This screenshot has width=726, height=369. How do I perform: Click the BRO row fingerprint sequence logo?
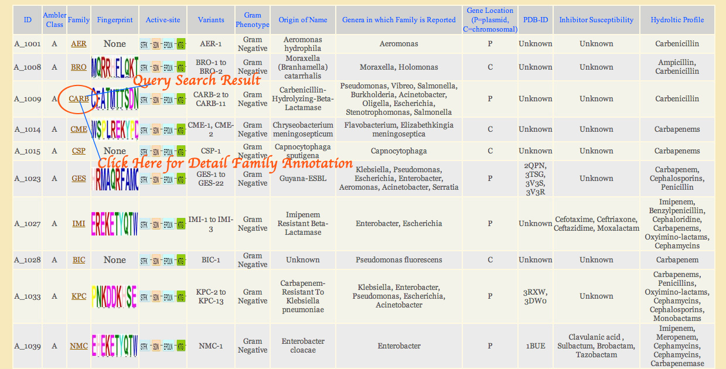[115, 67]
